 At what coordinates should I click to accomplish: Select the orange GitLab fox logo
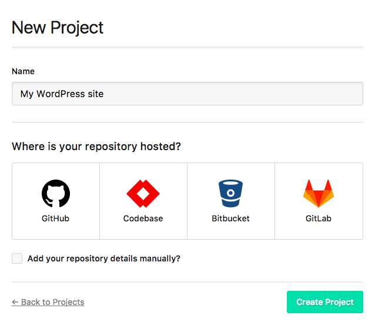319,194
